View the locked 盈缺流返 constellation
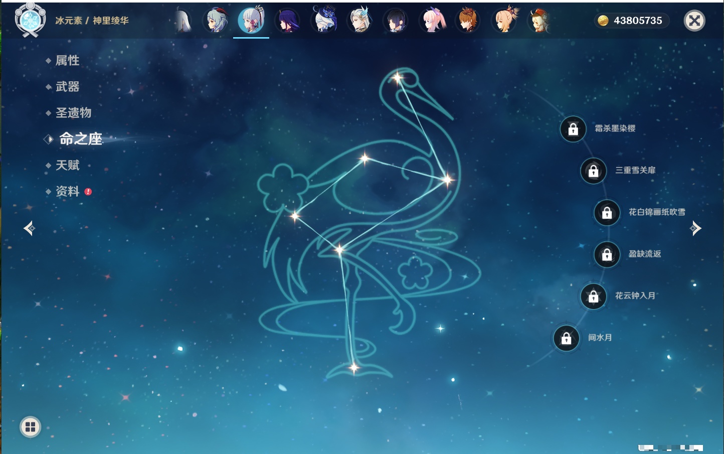This screenshot has height=454, width=724. [607, 255]
